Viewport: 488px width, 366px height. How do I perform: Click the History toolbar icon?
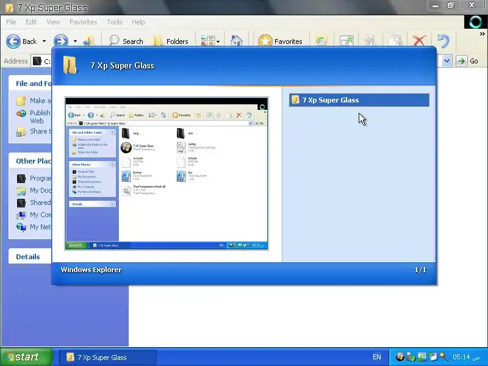tap(321, 41)
